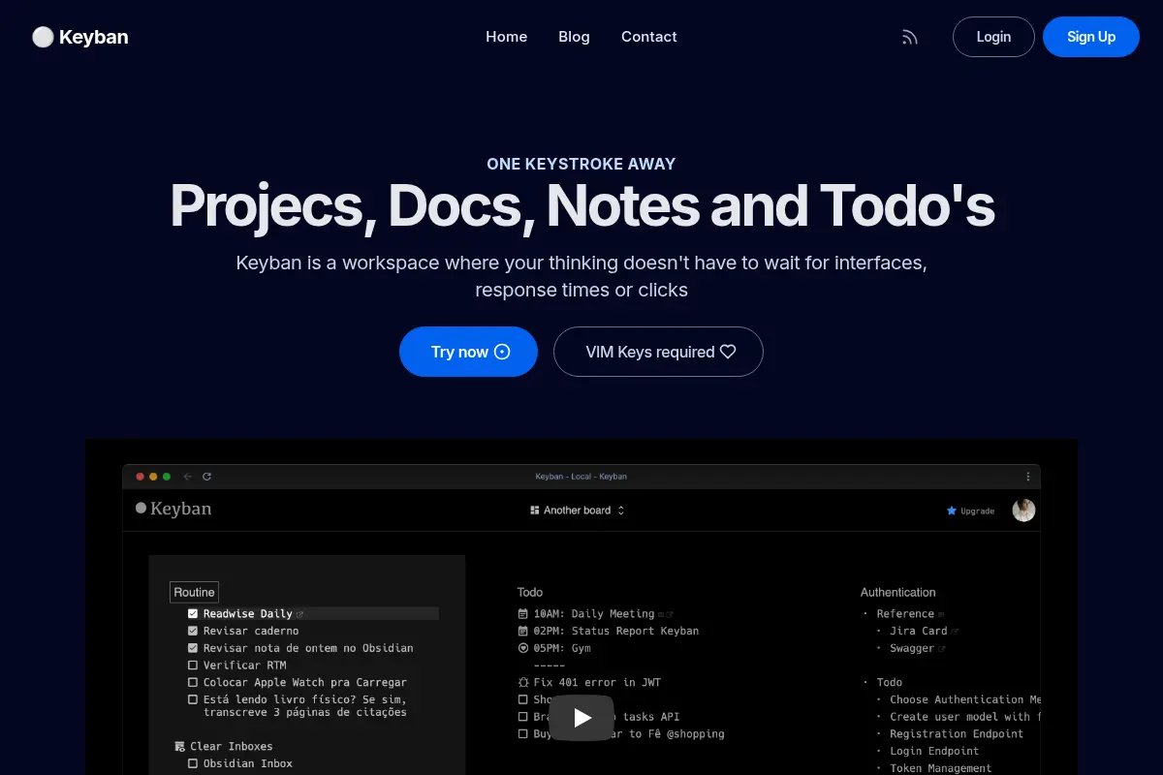Viewport: 1163px width, 775px height.
Task: Click the Try now button
Action: pyautogui.click(x=468, y=352)
